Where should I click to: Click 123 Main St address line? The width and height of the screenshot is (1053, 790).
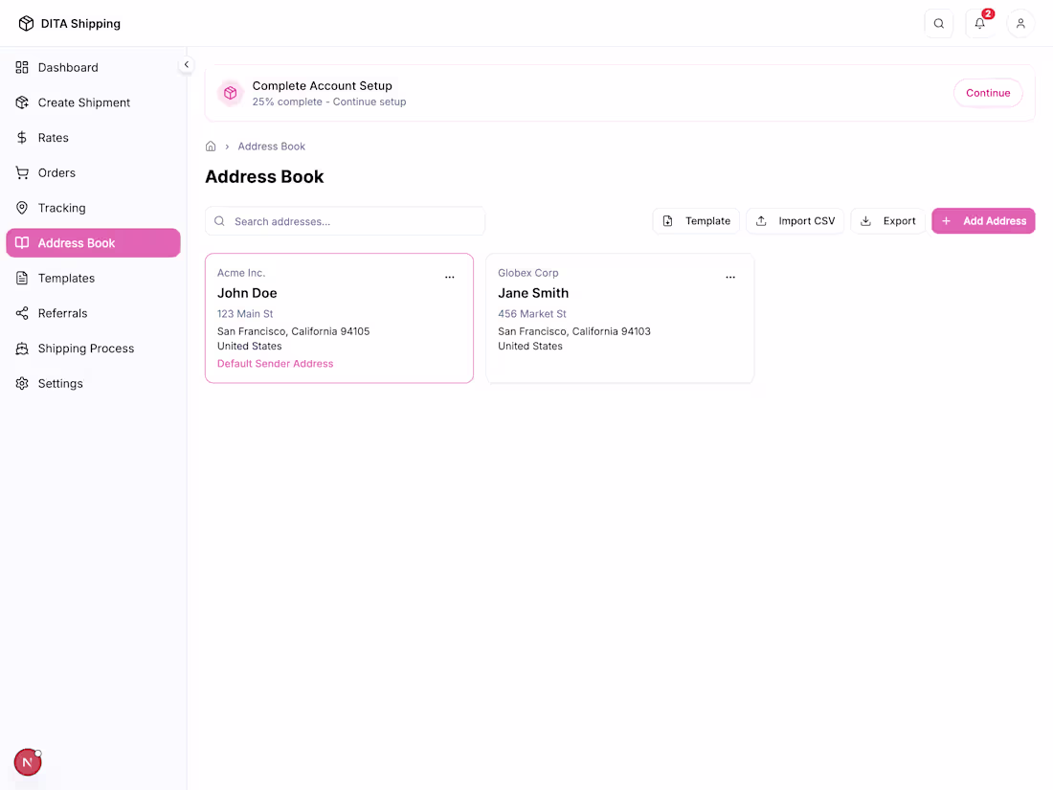(245, 314)
